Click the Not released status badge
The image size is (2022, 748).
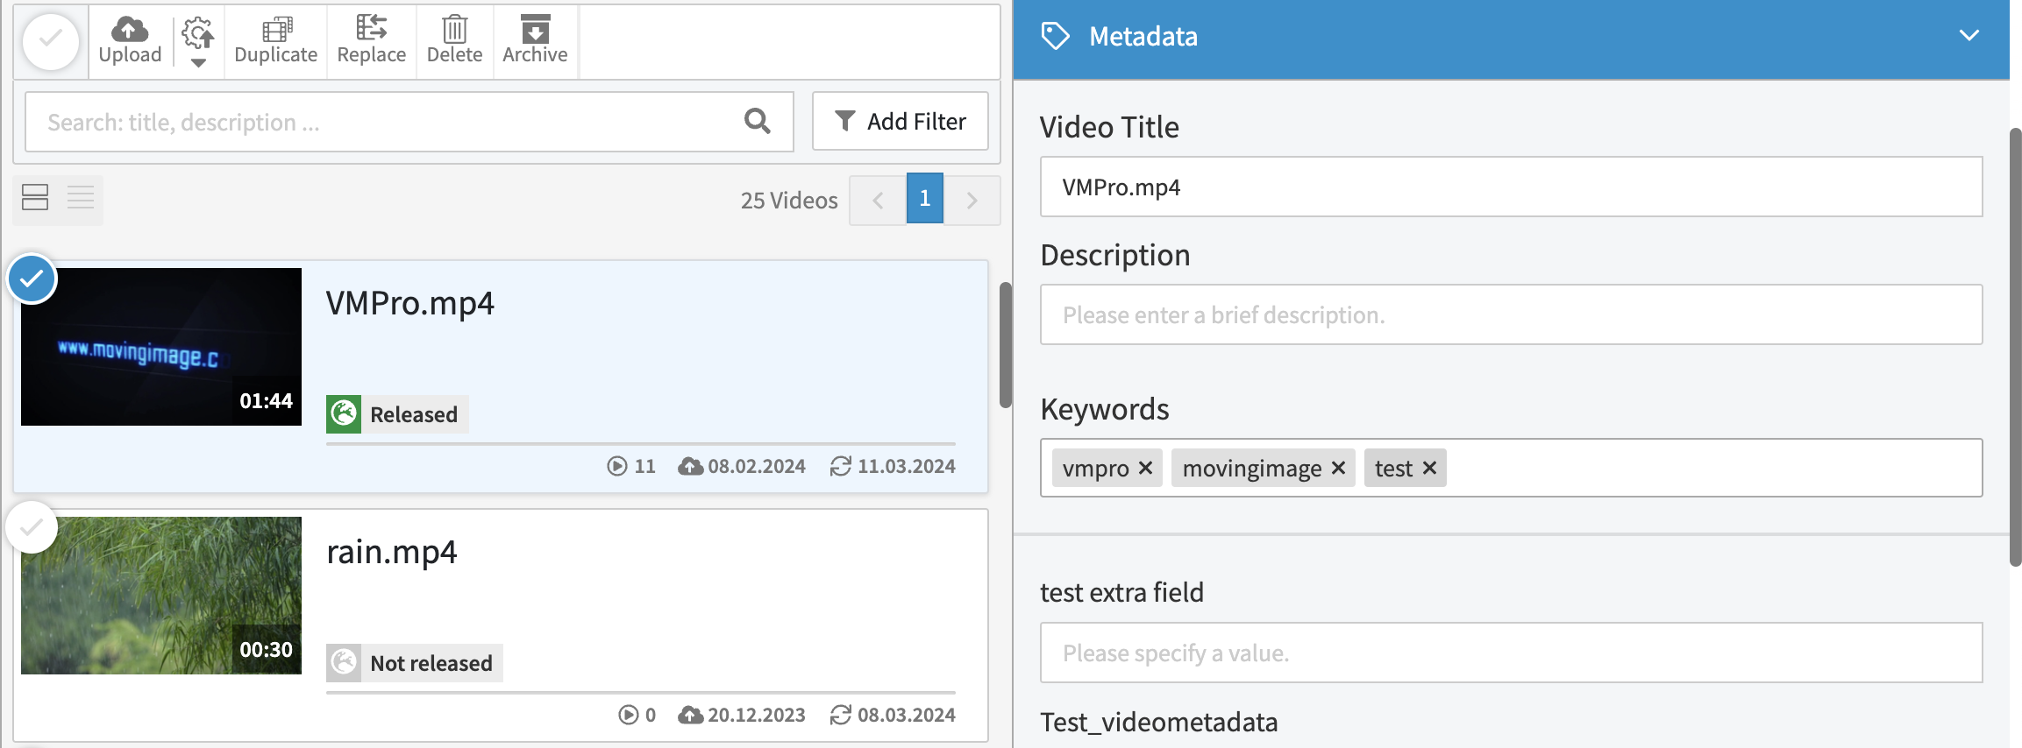(415, 663)
